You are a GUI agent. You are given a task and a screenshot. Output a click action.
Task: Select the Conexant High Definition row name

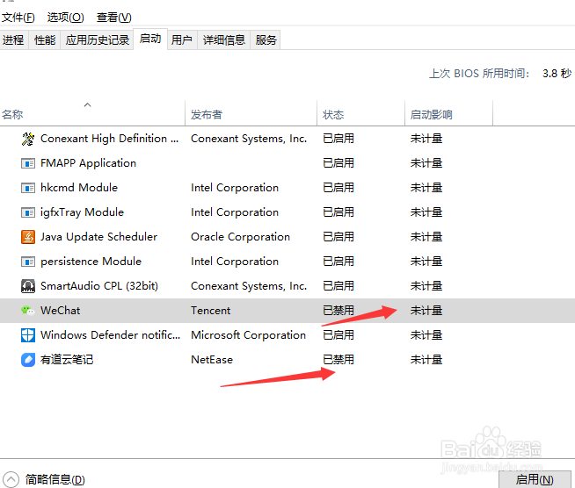(110, 139)
